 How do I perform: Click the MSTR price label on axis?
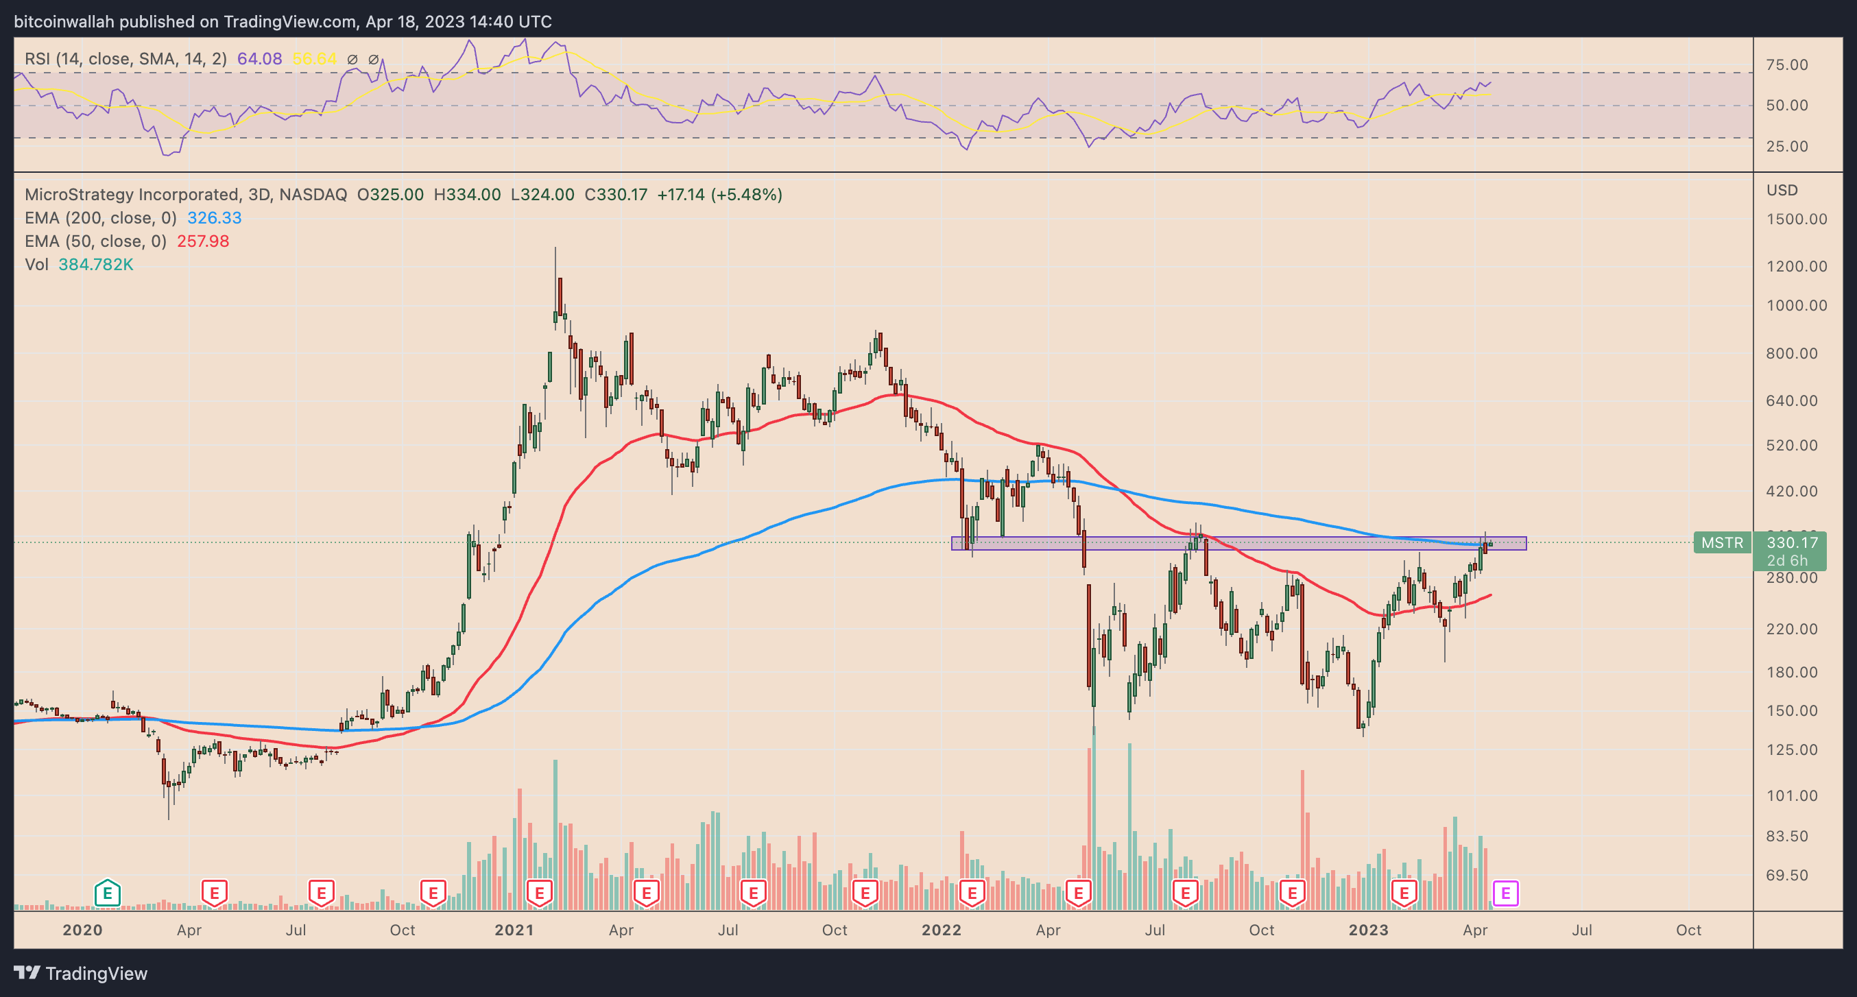(x=1721, y=543)
